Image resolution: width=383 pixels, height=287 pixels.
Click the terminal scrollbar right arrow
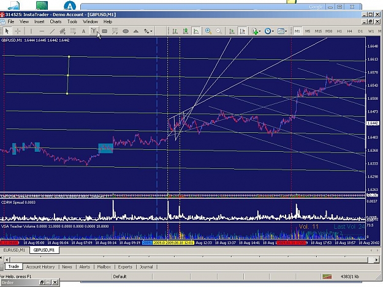[x=376, y=259]
